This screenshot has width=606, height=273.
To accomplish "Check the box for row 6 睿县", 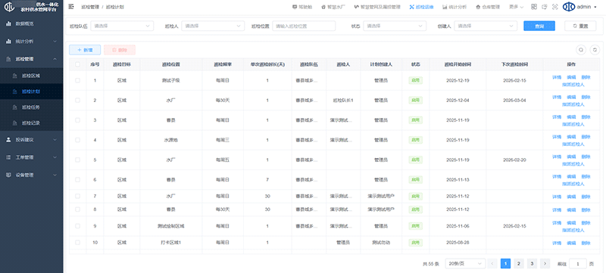I will click(78, 180).
